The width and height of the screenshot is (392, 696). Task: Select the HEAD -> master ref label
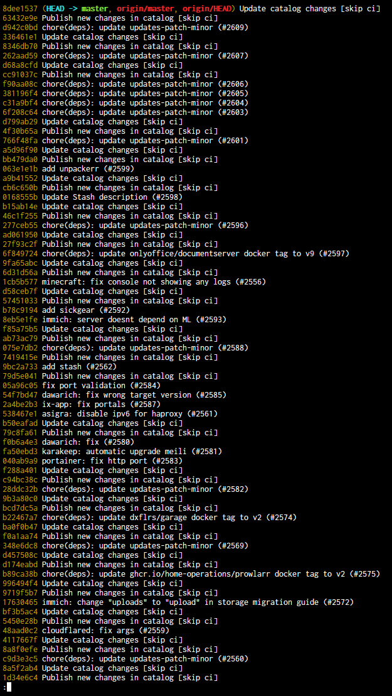pos(77,8)
